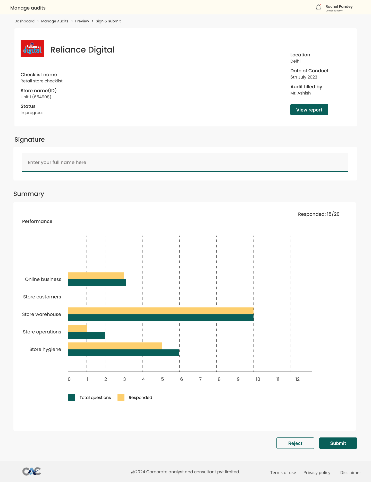Open Terms of use link
This screenshot has height=482, width=371.
[283, 472]
